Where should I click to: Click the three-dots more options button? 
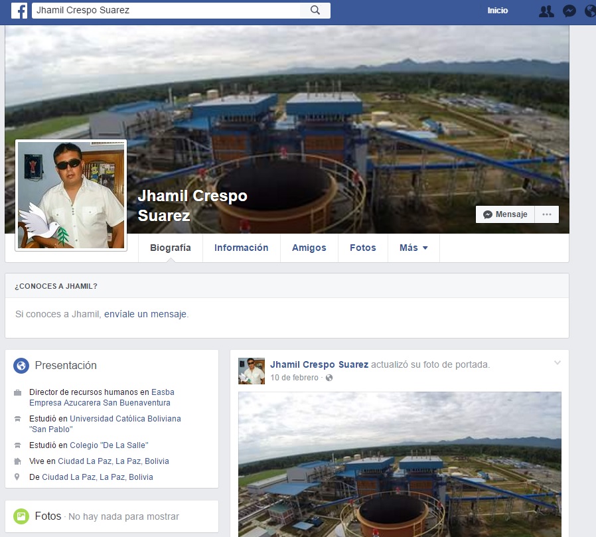pos(547,214)
